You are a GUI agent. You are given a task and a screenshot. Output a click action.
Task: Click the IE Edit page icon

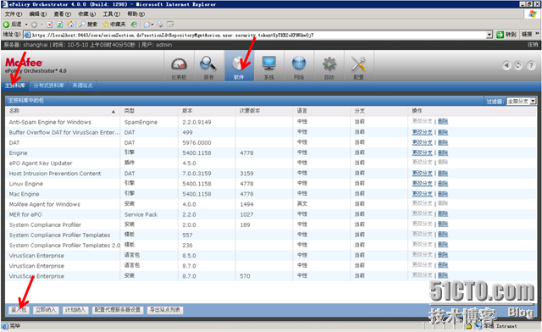point(170,25)
